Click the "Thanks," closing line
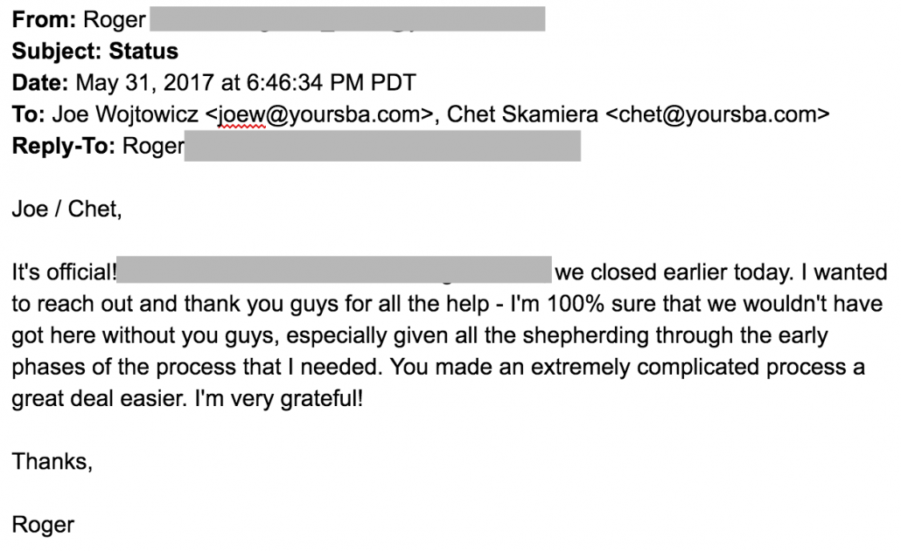Image resolution: width=901 pixels, height=551 pixels. pos(52,461)
